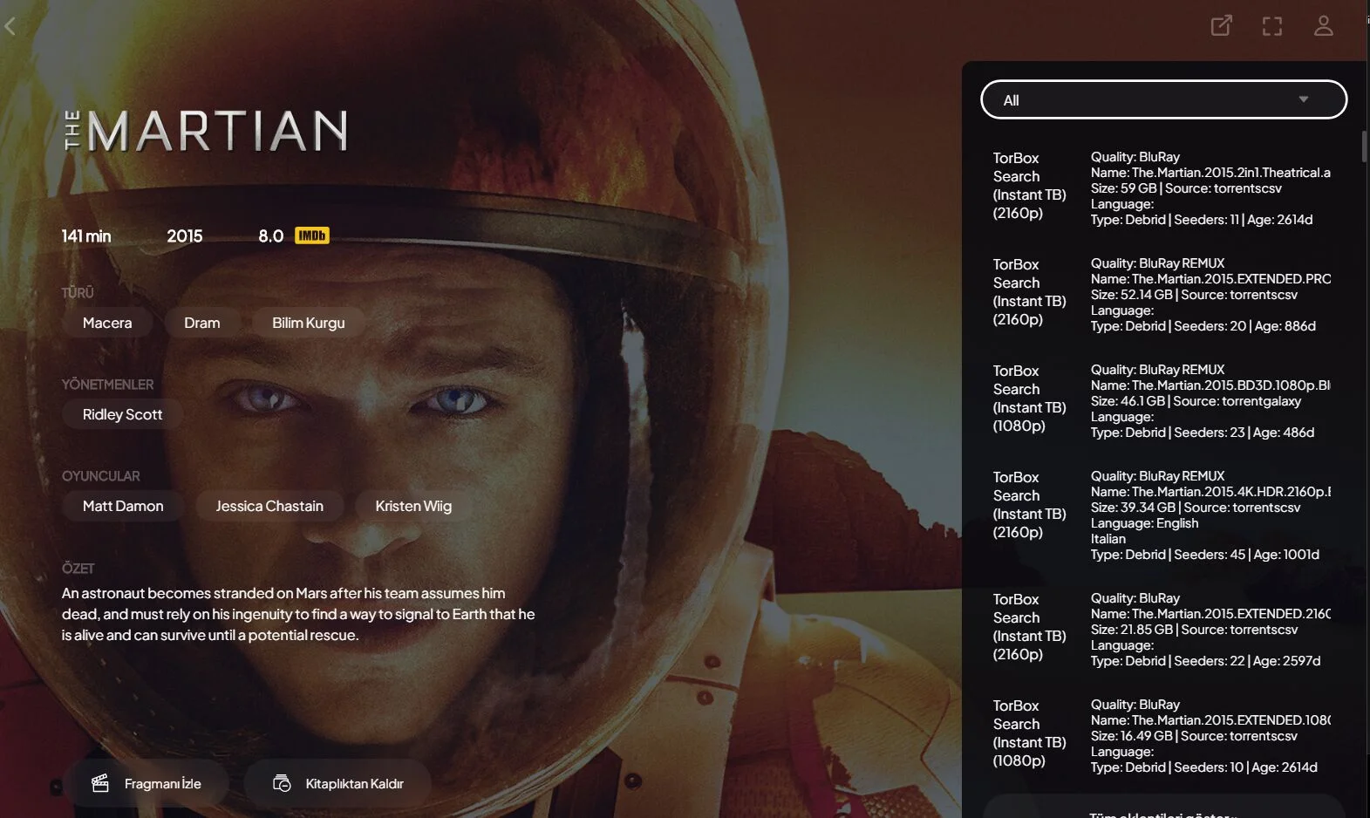Open in external window icon
The height and width of the screenshot is (818, 1370).
point(1221,25)
